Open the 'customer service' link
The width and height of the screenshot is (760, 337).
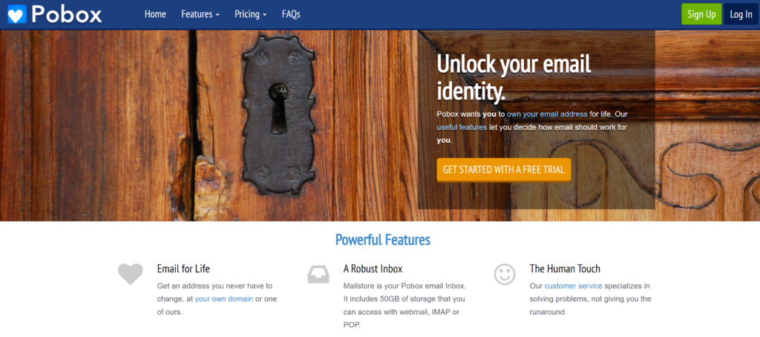[x=573, y=286]
